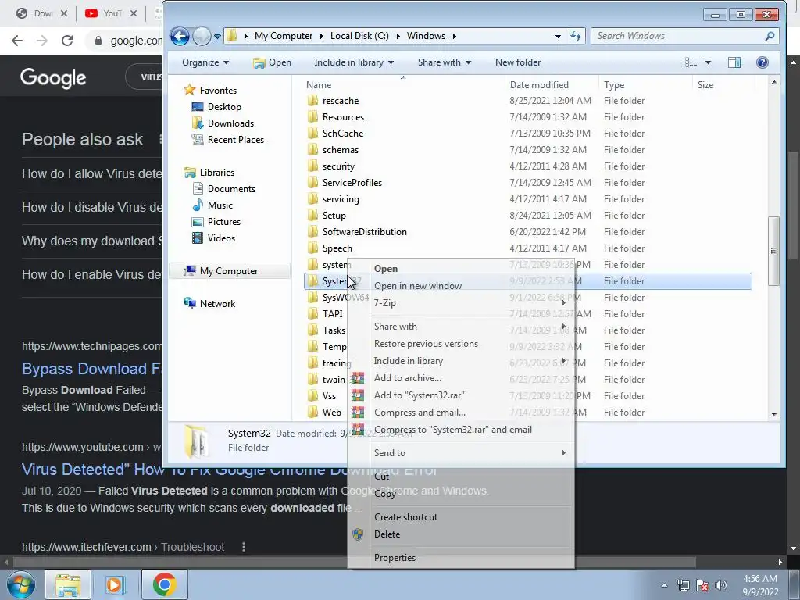Expand Share with toolbar dropdown
800x600 pixels.
tap(445, 62)
